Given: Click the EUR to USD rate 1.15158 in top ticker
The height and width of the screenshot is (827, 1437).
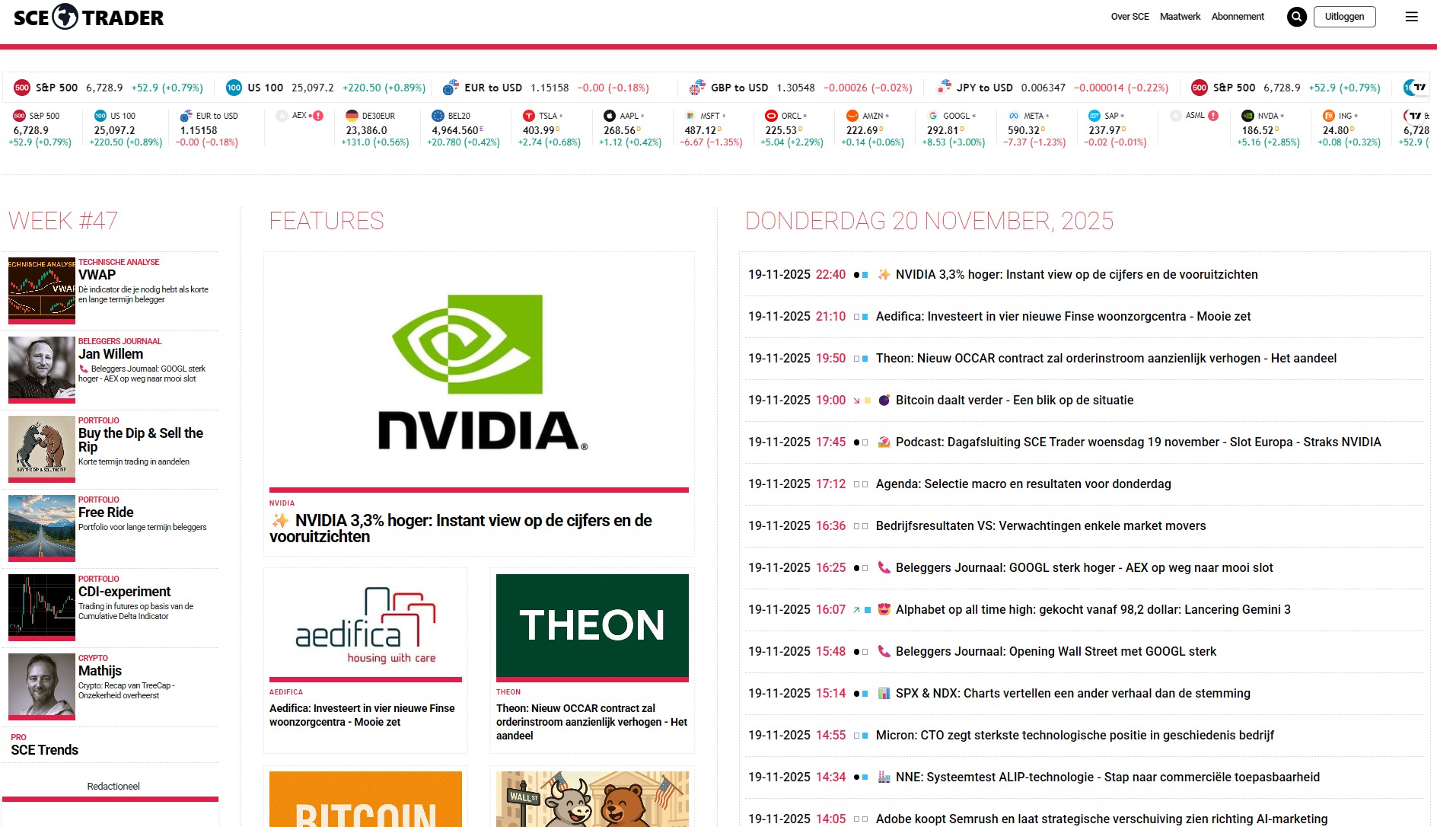Looking at the screenshot, I should [550, 88].
